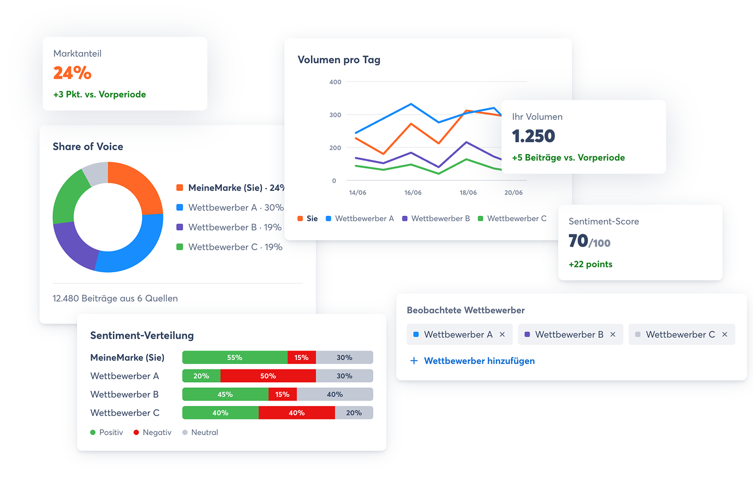Click the 12.480 Beiträge aus 6 Quellen text
The image size is (753, 487).
pos(115,298)
